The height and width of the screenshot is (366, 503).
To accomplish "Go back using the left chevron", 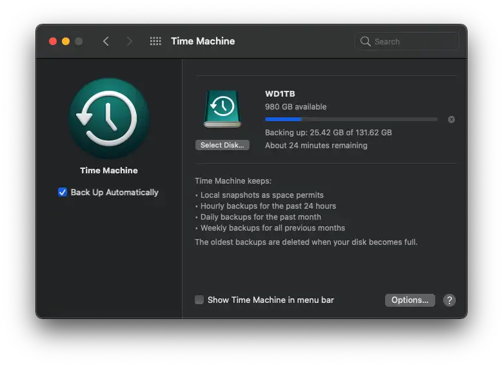I will [106, 41].
